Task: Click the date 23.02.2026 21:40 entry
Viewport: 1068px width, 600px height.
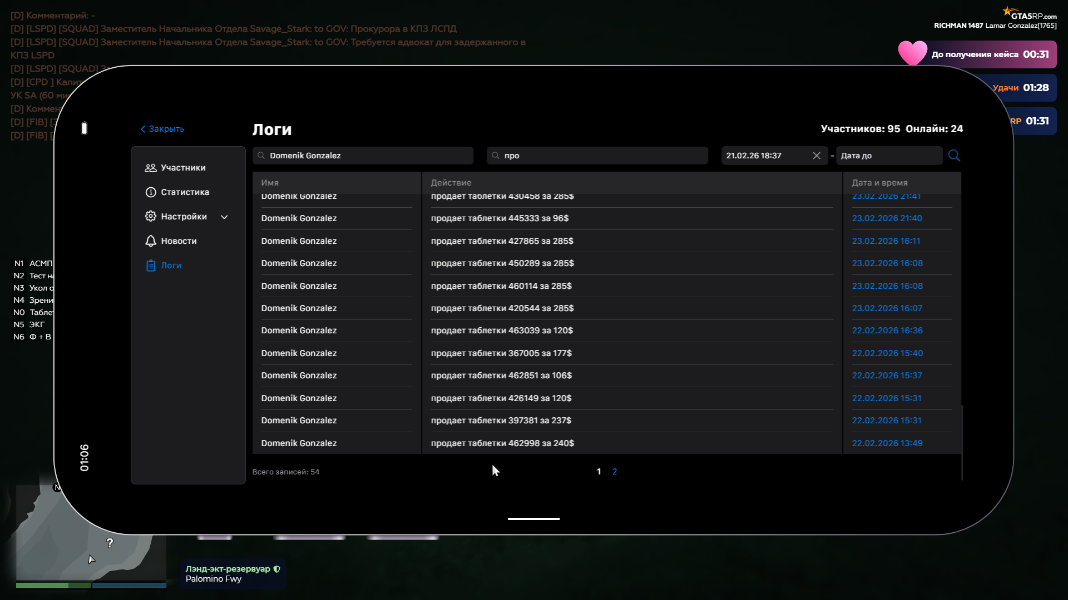Action: pos(887,218)
